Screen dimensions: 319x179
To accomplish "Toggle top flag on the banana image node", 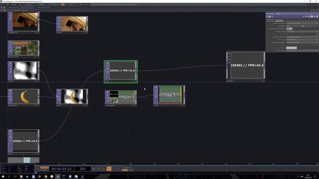I will tap(10, 91).
